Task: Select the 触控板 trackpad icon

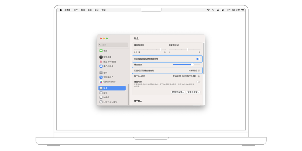Action: [101, 97]
